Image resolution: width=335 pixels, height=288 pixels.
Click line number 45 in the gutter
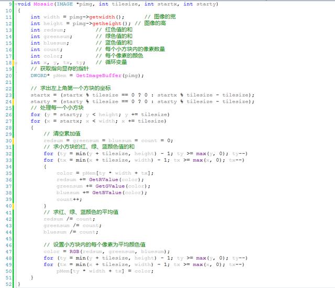pos(8,239)
